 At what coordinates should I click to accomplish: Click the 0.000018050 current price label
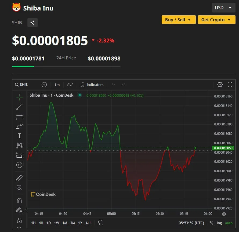223,148
